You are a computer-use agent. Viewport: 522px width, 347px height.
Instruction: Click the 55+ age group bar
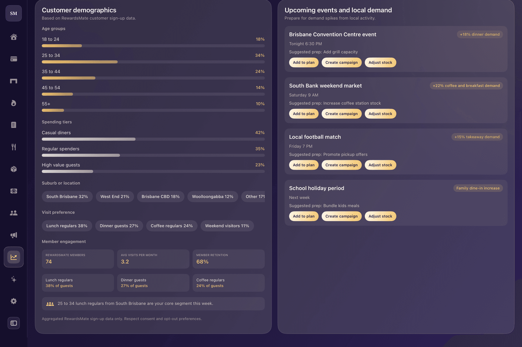(153, 110)
